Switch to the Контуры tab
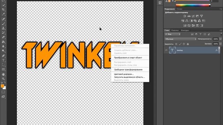Image resolution: width=223 pixels, height=125 pixels. tap(185, 30)
